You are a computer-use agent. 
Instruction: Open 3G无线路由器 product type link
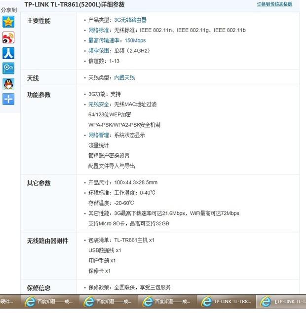130,20
